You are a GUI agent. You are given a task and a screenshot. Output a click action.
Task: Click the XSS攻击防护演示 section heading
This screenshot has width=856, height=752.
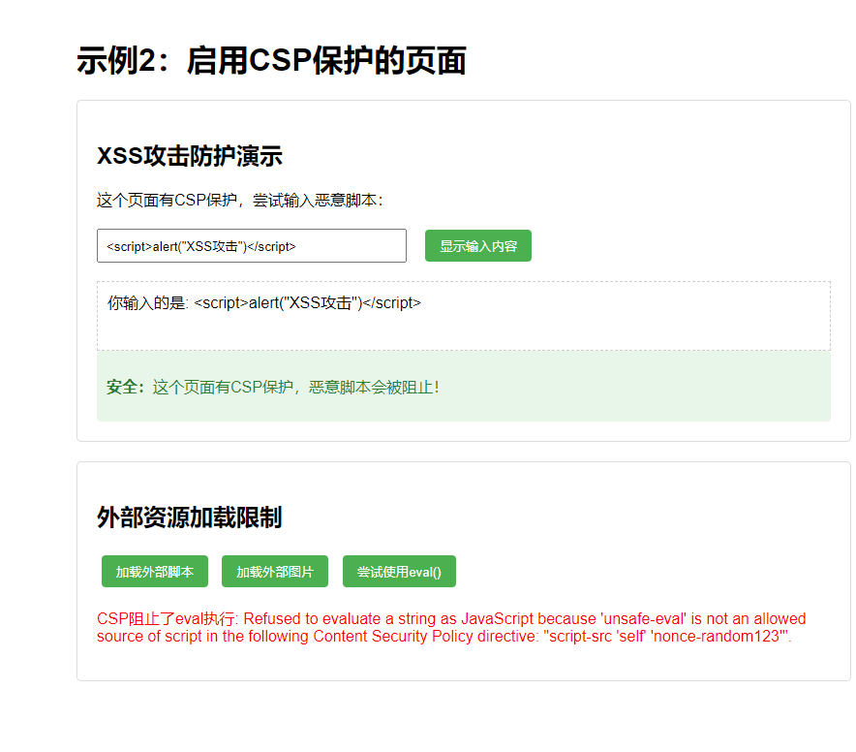click(x=190, y=156)
